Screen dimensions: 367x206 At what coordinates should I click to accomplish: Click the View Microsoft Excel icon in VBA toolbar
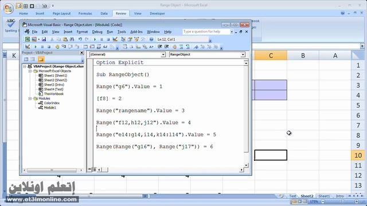28,39
